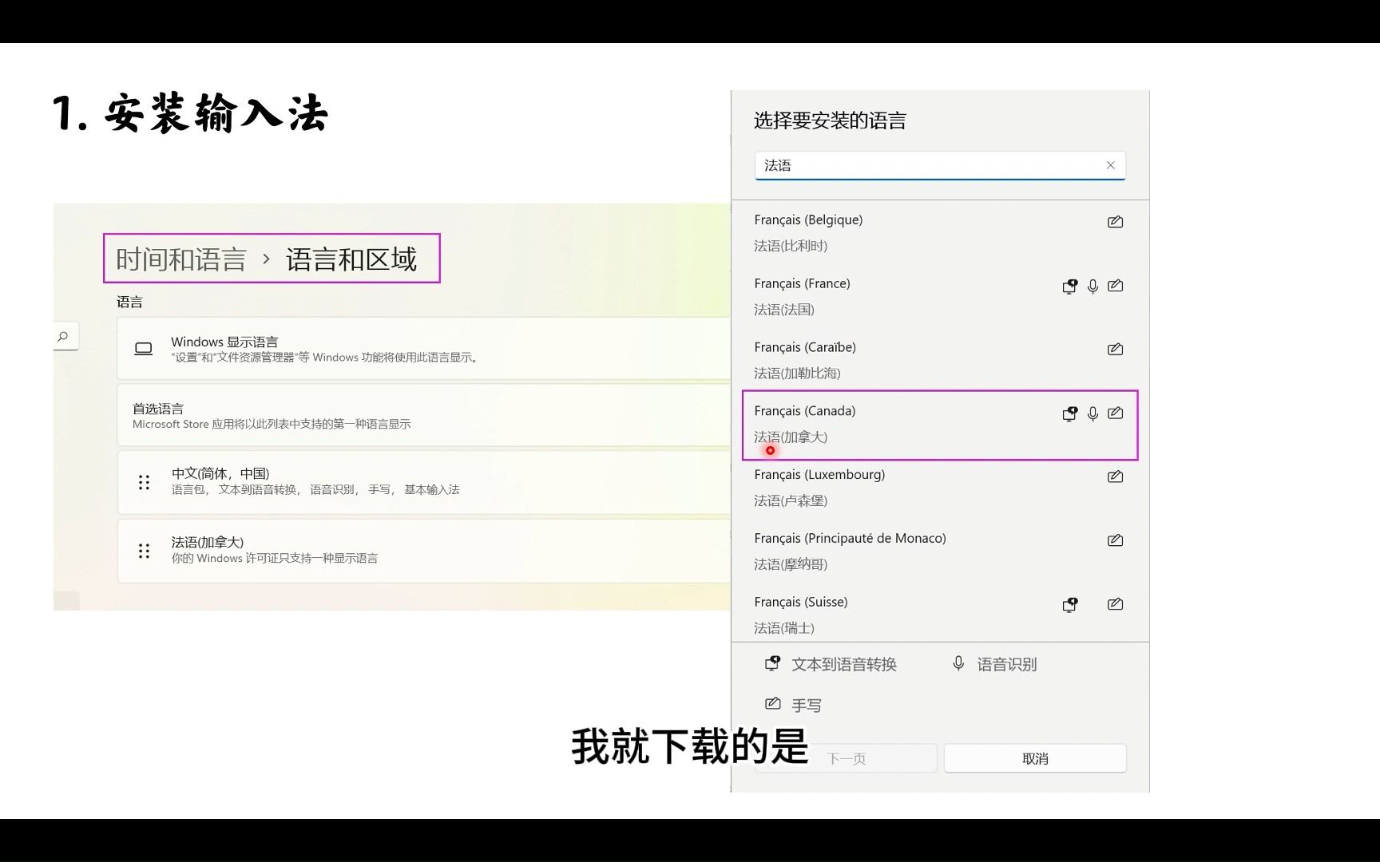This screenshot has height=862, width=1380.
Task: Select Français (France) language entry
Action: tap(939, 296)
